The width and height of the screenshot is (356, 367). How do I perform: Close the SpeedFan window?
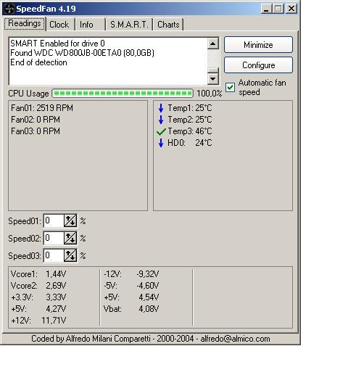pos(291,9)
